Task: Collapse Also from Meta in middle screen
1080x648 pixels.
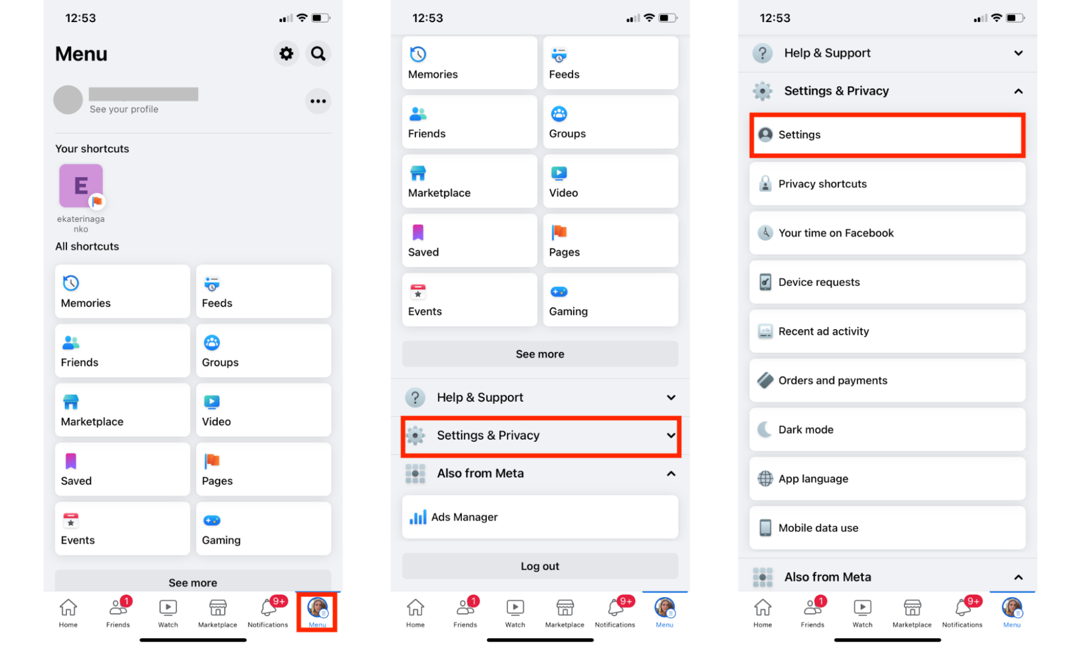Action: [x=540, y=474]
